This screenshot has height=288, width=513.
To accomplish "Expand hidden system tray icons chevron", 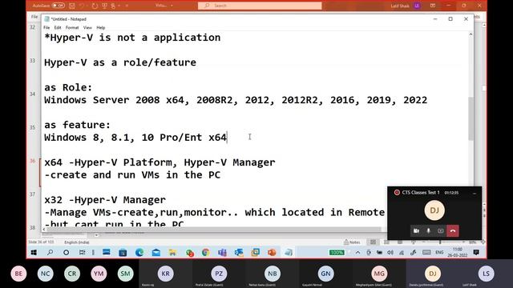I will tap(358, 253).
